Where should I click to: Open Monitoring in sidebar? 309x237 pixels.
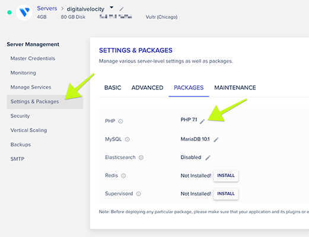(23, 73)
